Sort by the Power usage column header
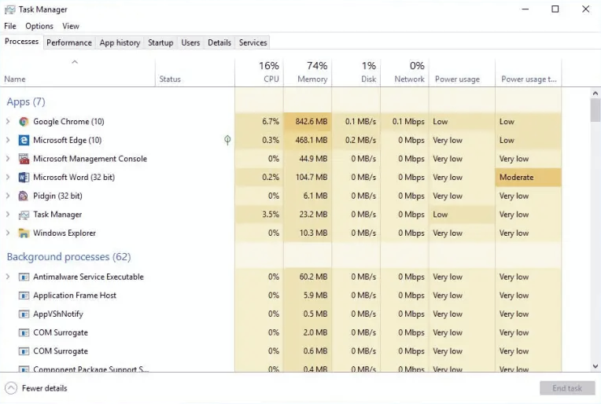The width and height of the screenshot is (601, 404). [463, 73]
